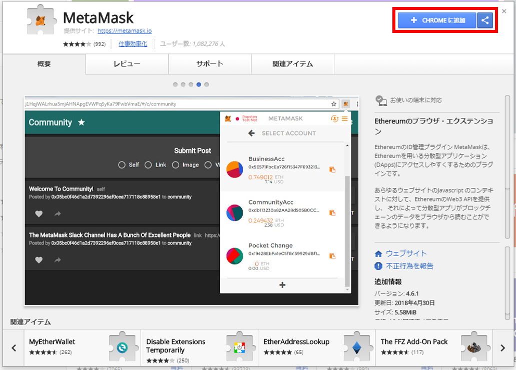Screen dimensions: 516x370
Task: Switch to the レビュー tab
Action: pyautogui.click(x=127, y=64)
